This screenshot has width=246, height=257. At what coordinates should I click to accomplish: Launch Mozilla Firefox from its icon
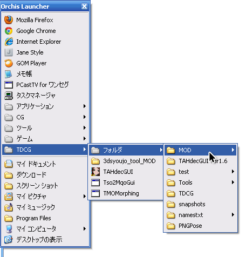pyautogui.click(x=9, y=20)
